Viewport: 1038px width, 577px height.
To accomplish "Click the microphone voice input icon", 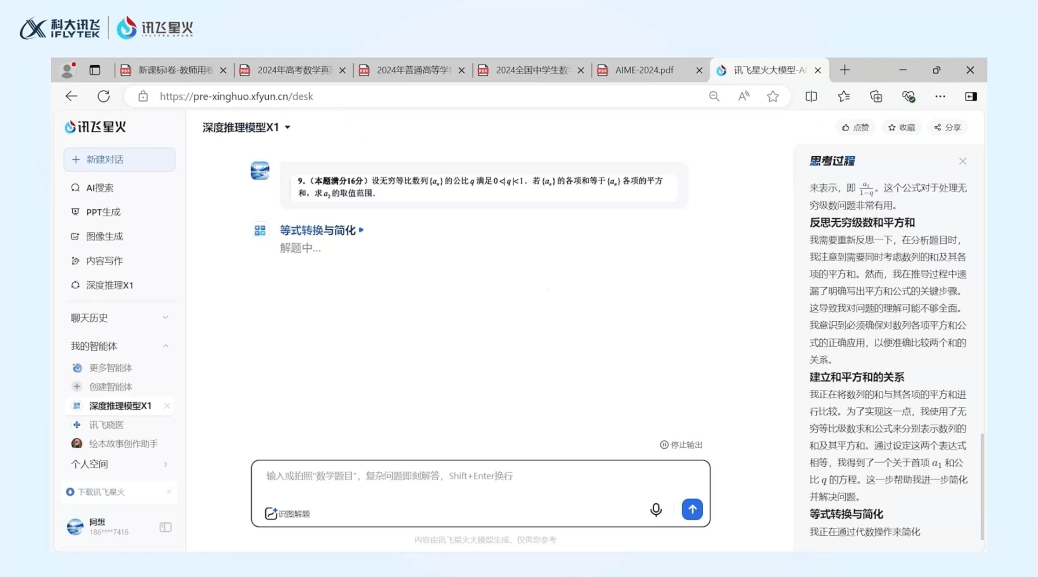I will (x=656, y=509).
